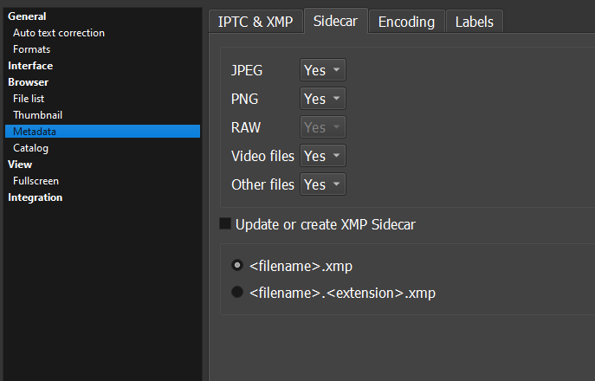This screenshot has height=381, width=595.
Task: Open Fullscreen view settings
Action: (36, 181)
